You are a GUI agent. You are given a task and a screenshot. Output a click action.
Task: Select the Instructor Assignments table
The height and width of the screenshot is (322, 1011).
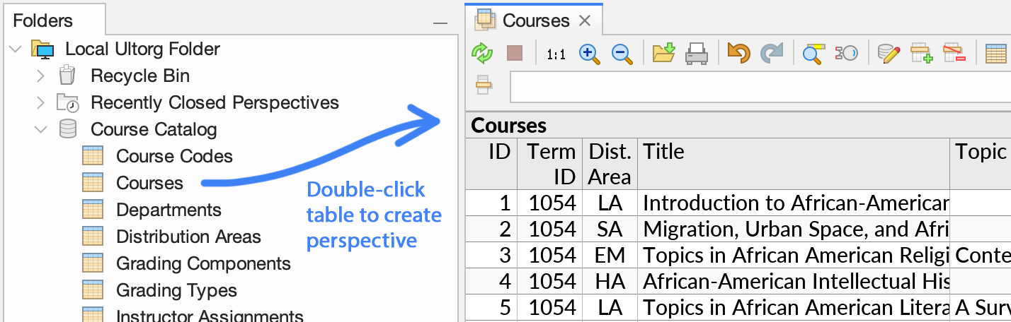point(210,316)
